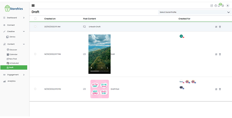Image resolution: width=232 pixels, height=118 pixels.
Task: Click the ZS profile avatar
Action: tap(181, 36)
